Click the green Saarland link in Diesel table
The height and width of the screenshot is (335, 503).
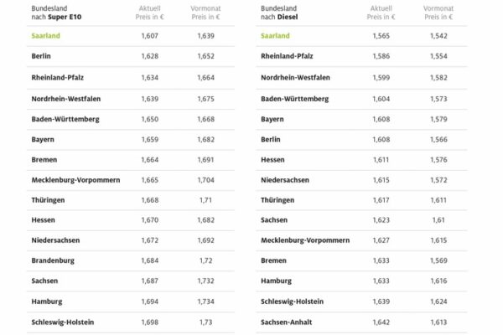[x=275, y=35]
